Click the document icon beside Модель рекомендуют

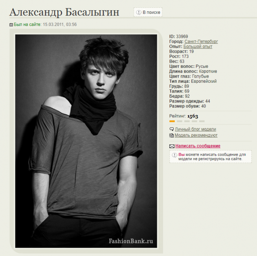click(171, 135)
